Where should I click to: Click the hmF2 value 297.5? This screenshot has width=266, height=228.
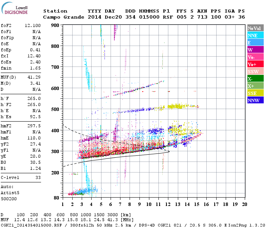pos(34,126)
